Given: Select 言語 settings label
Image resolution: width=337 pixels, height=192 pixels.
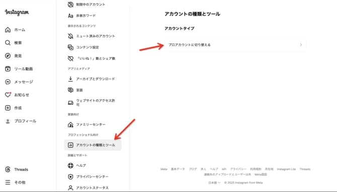Looking at the screenshot, I should point(79,90).
